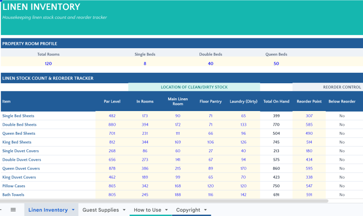Viewport: 363px width, 216px height.
Task: Select Pillow Cases par level 865
Action: pos(112,186)
